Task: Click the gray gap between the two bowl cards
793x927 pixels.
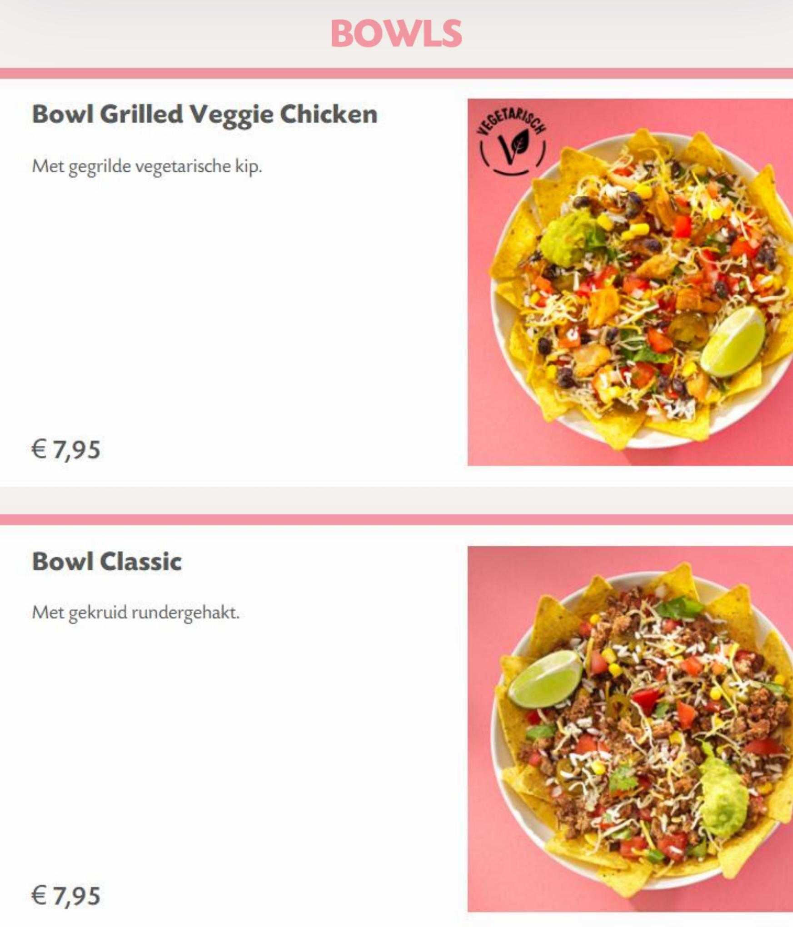Action: 396,500
